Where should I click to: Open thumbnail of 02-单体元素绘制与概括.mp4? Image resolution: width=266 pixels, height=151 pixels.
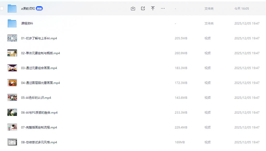pyautogui.click(x=12, y=53)
